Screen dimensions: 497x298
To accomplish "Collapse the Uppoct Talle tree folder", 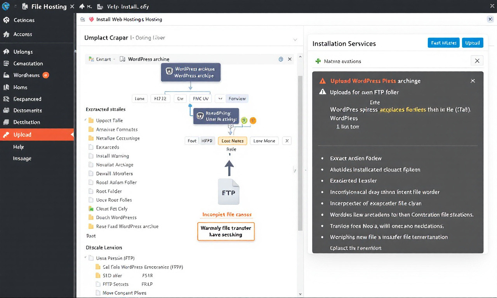I will pyautogui.click(x=85, y=120).
